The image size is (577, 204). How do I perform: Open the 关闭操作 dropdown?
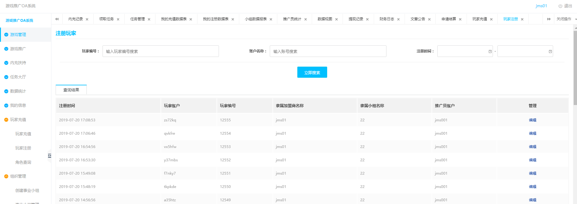pyautogui.click(x=566, y=19)
